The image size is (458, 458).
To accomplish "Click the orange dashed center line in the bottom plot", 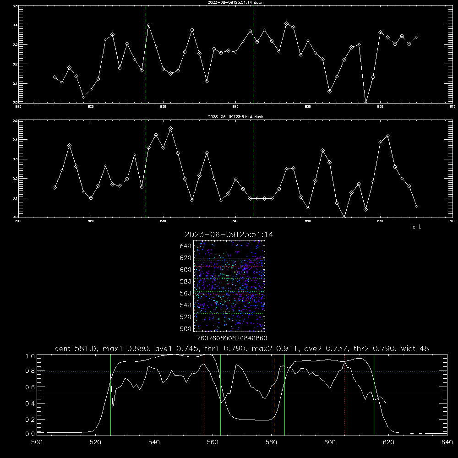I will pos(274,394).
